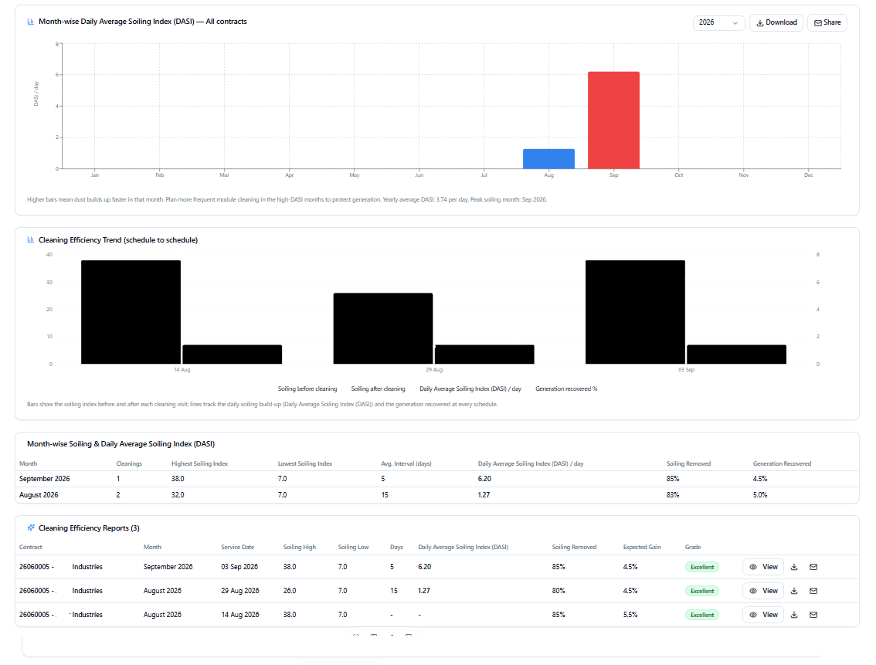Toggle the Generation recovered % legend item
876x665 pixels.
[566, 388]
